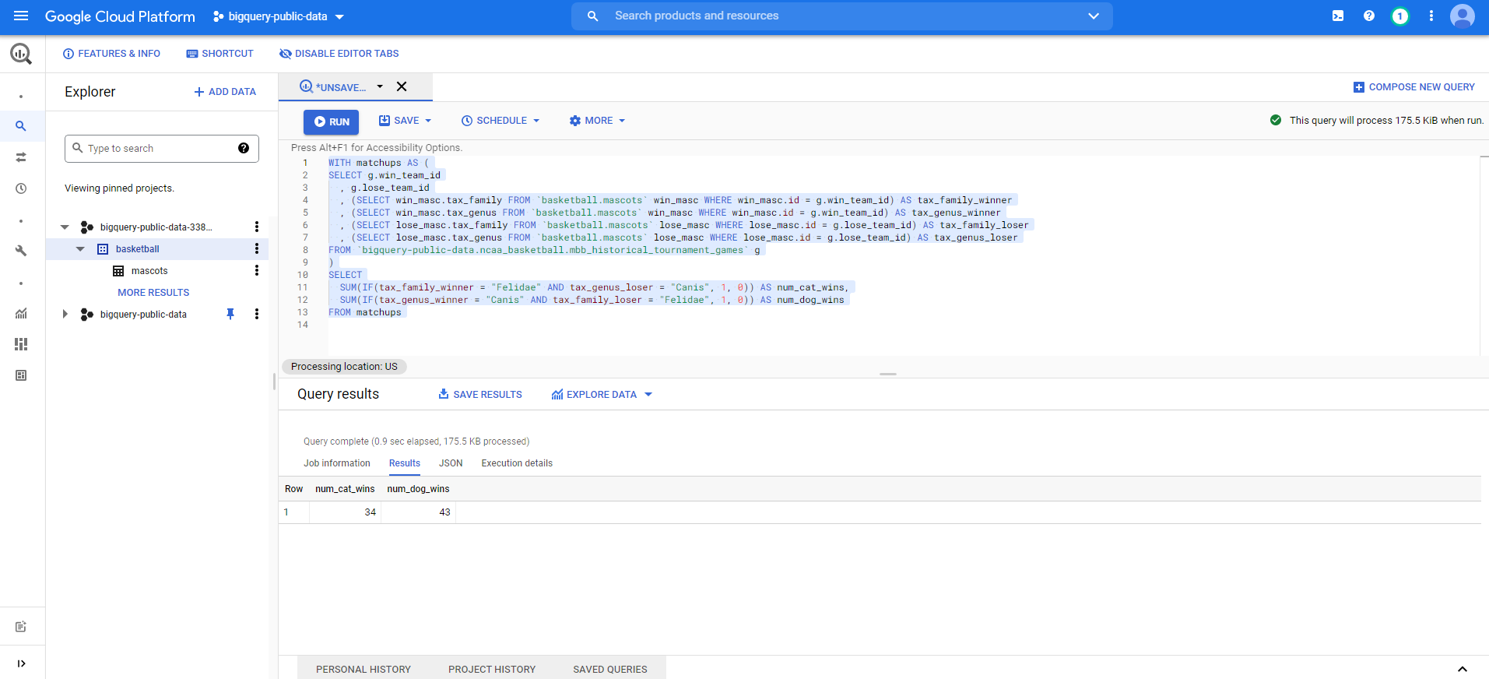Open the wrench administration icon in sidebar
The height and width of the screenshot is (679, 1489).
pos(21,251)
